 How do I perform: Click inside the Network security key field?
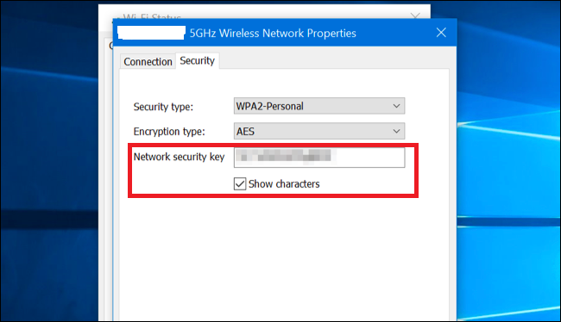[319, 158]
